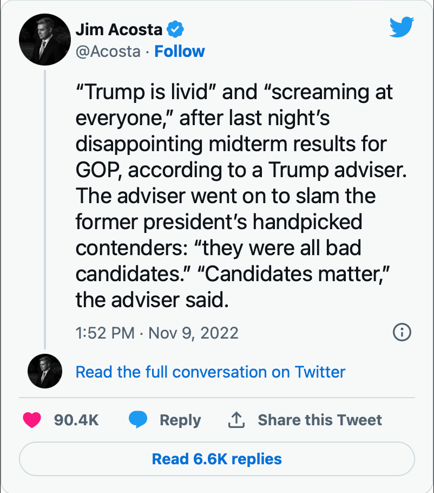Read the full conversation on Twitter
Viewport: 434px width, 493px height.
[210, 372]
